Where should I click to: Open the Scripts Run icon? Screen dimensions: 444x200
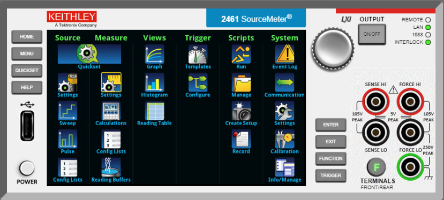241,54
